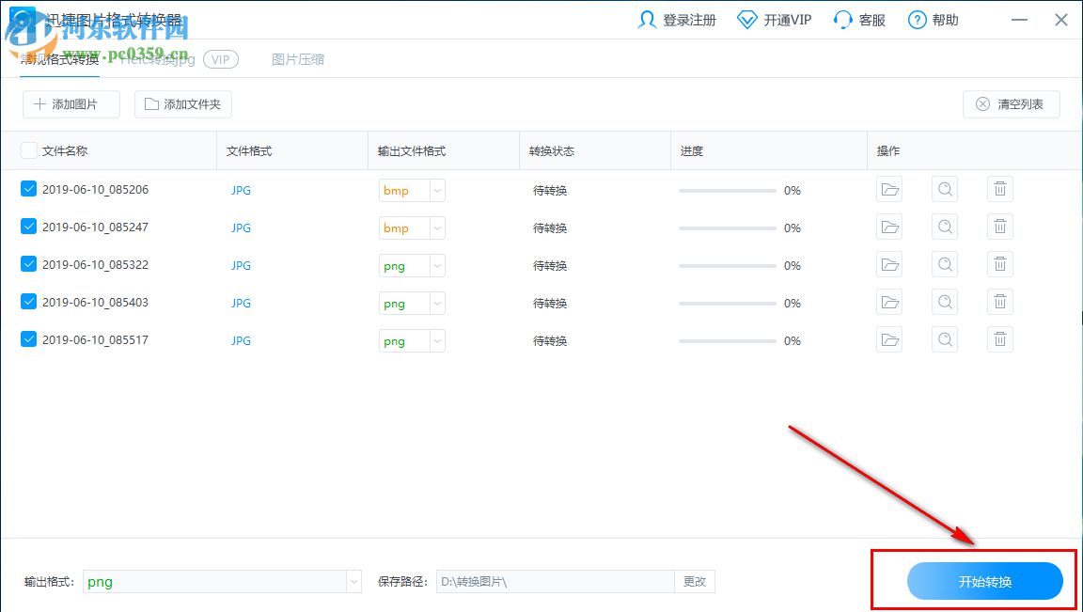Open the bottom 输出格式 png dropdown
The width and height of the screenshot is (1083, 612).
point(353,581)
